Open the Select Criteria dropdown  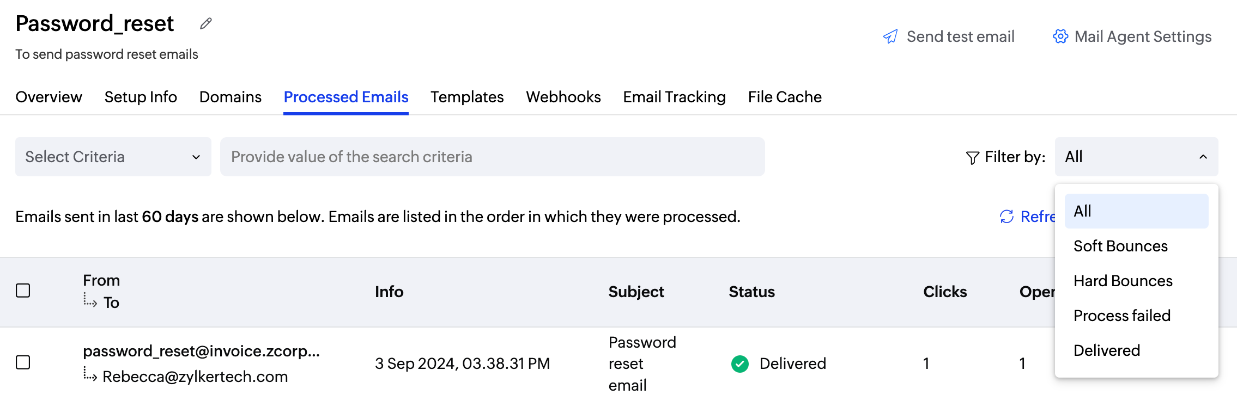113,157
